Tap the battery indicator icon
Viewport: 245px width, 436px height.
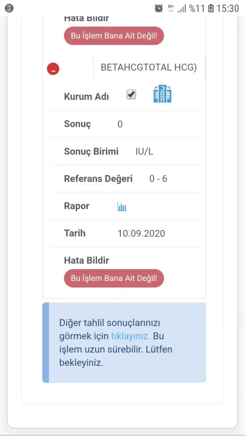[211, 9]
